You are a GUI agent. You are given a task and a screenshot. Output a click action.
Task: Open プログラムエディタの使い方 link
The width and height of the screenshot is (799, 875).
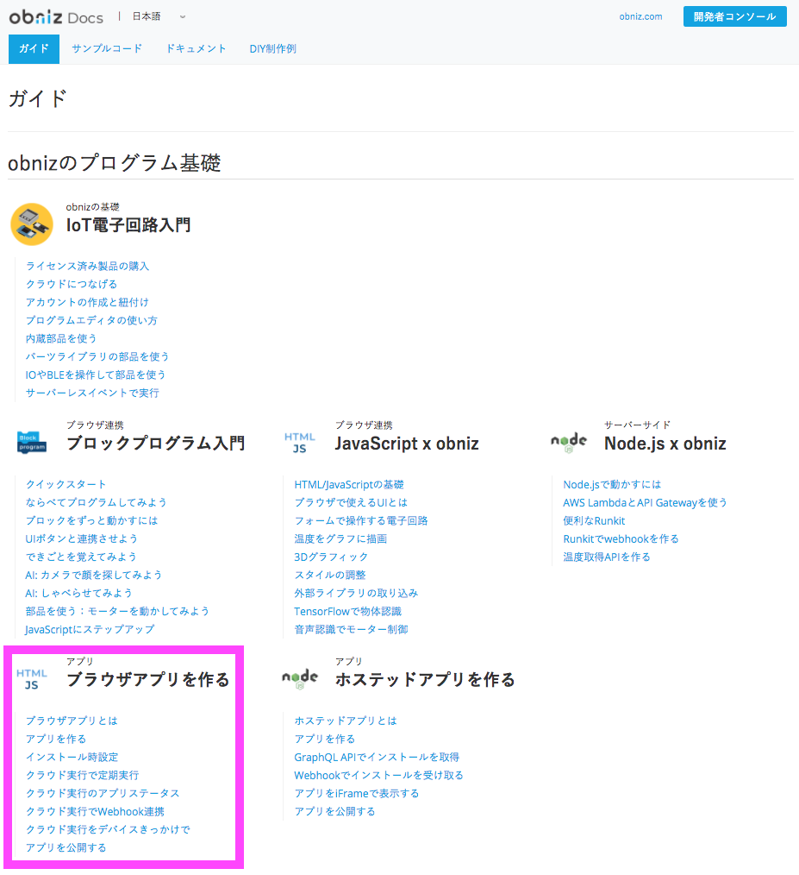pos(91,320)
